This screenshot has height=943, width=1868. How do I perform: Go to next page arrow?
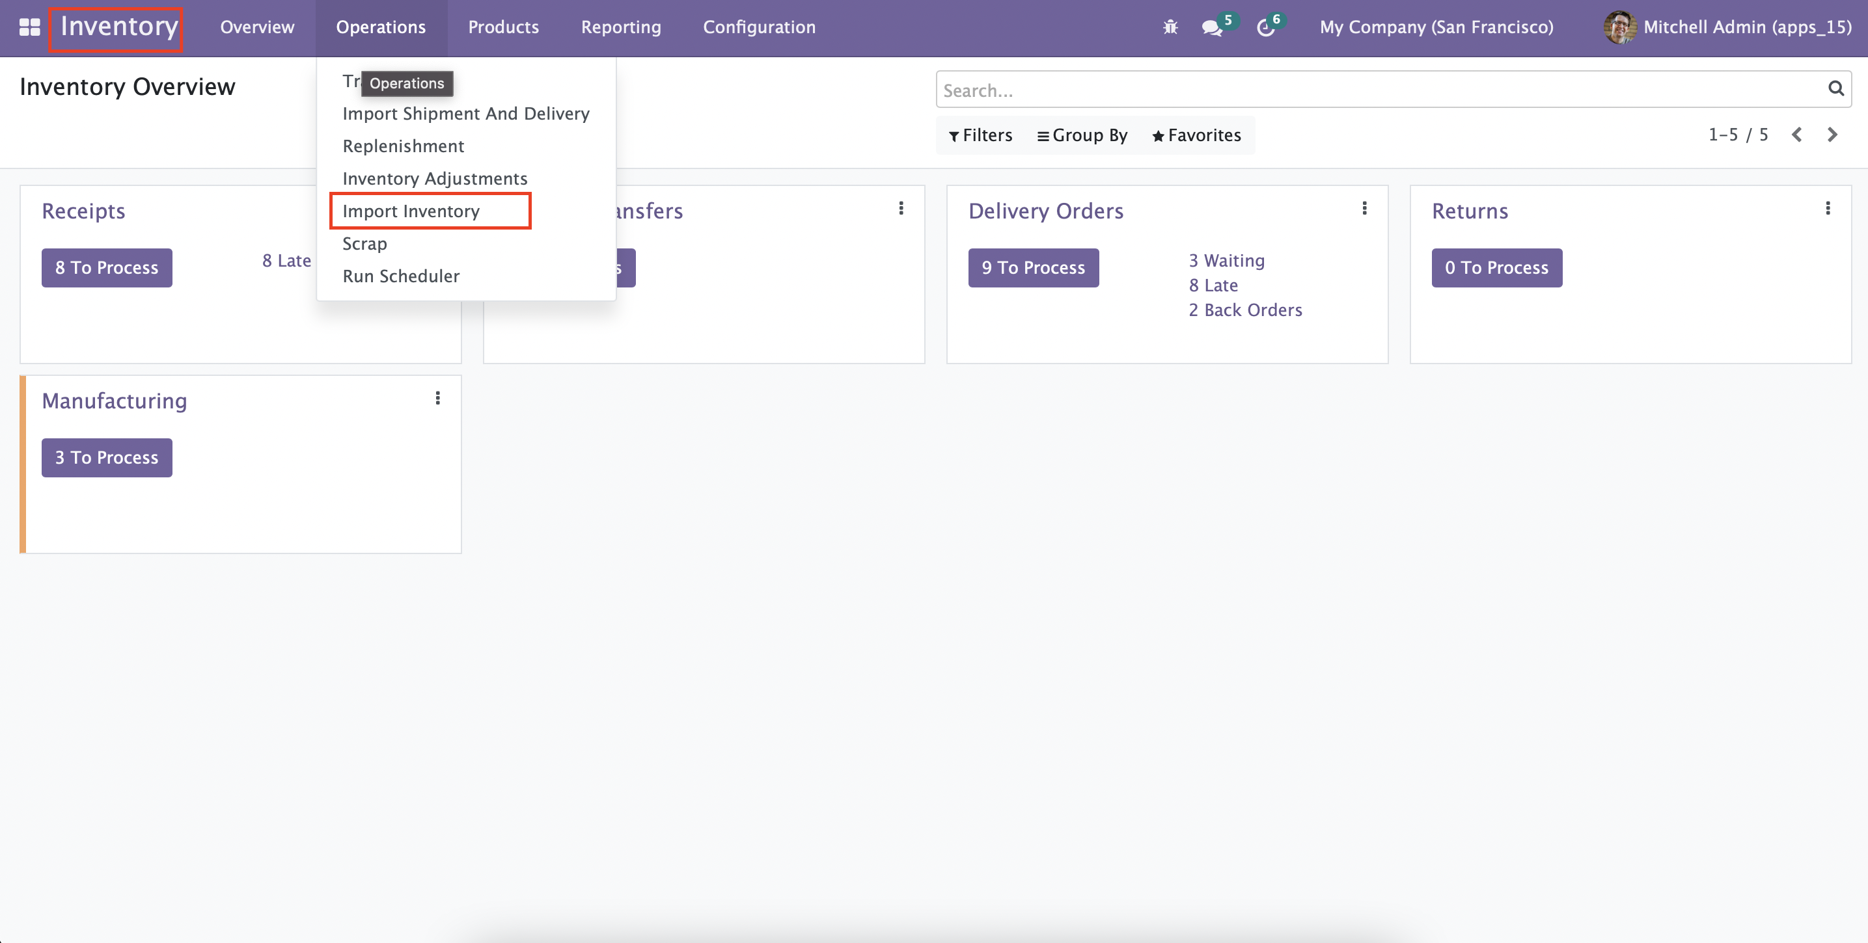(x=1832, y=135)
